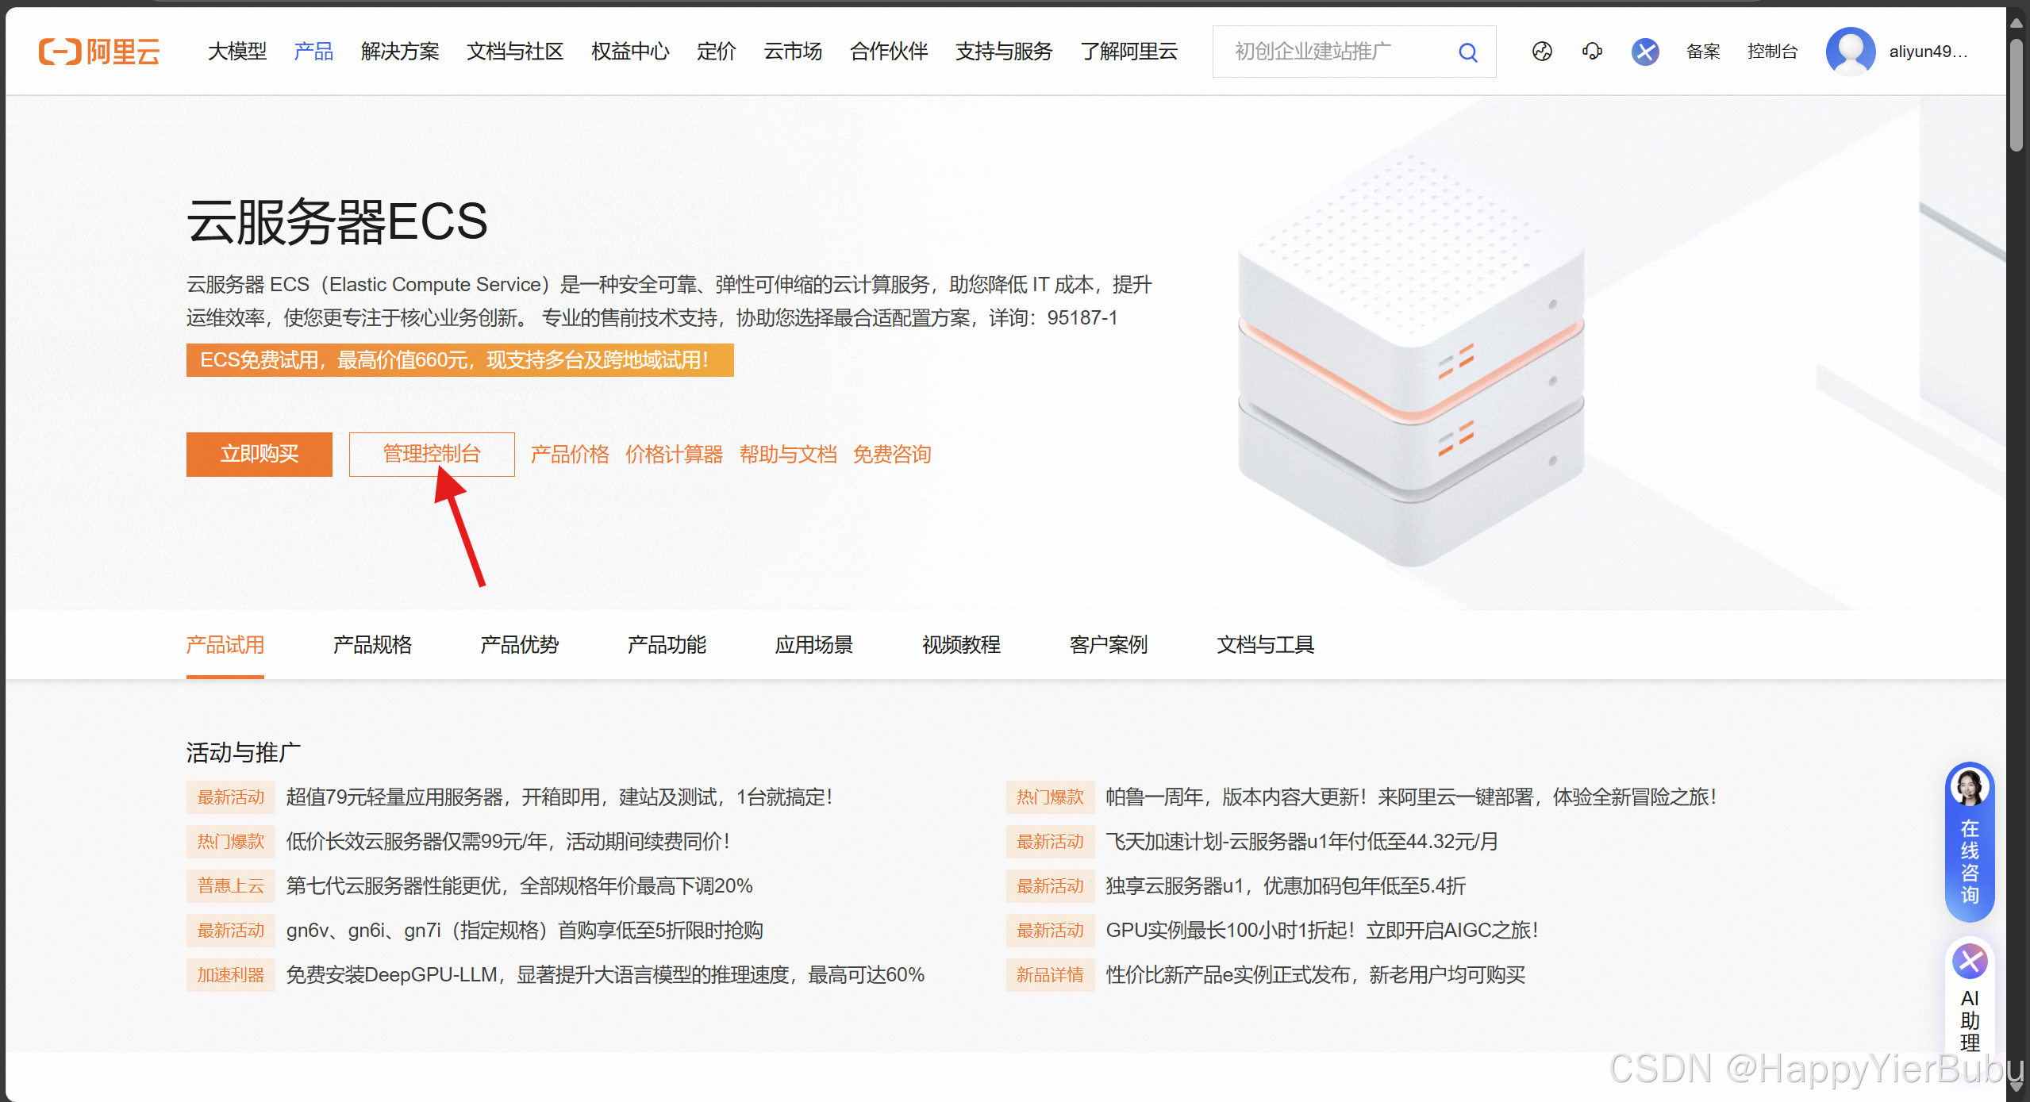Click the user avatar icon
This screenshot has height=1102, width=2030.
point(1850,52)
